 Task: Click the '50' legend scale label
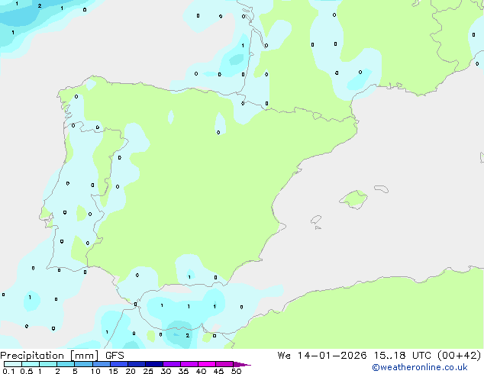tap(237, 371)
